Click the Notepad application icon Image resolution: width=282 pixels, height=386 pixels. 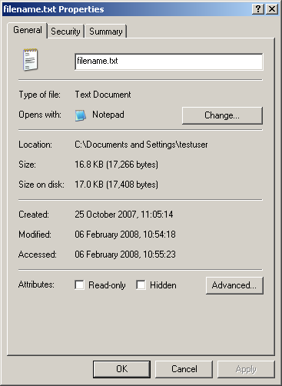click(81, 115)
